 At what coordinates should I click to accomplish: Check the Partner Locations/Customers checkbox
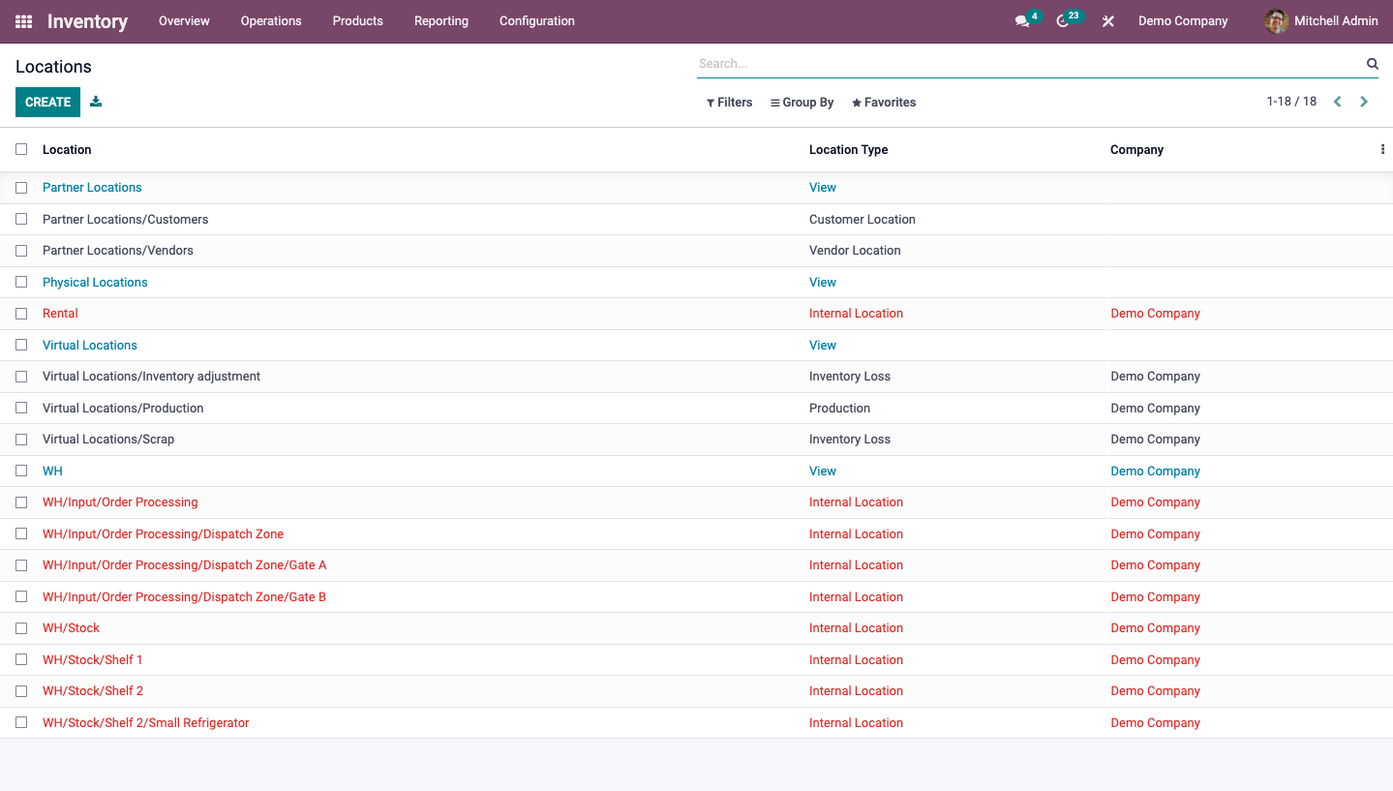tap(21, 219)
